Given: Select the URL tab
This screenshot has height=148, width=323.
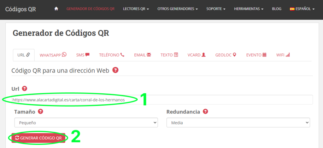Looking at the screenshot, I should pos(24,55).
